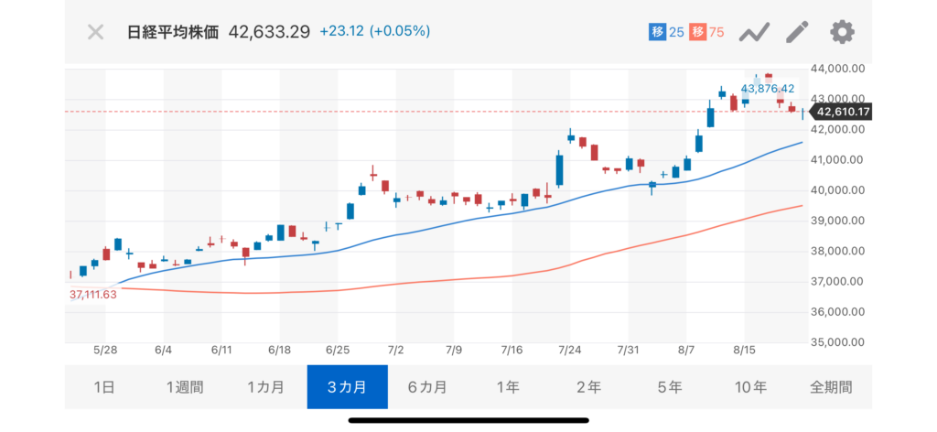Screen dimensions: 937x432
Task: Tap the 42,633.29 current price
Action: pyautogui.click(x=270, y=32)
